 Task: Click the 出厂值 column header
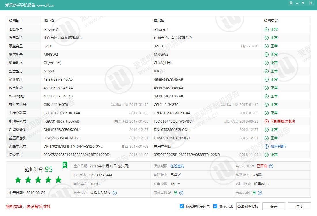(x=49, y=21)
